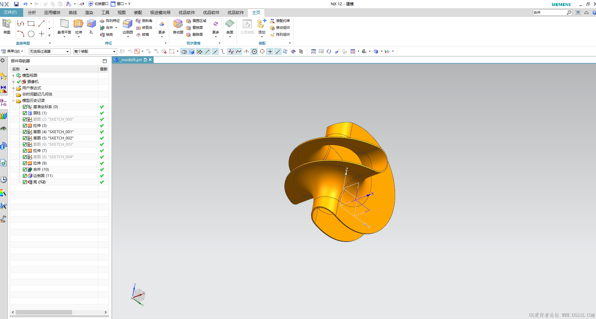
Task: Uncheck the 圆柱 (1) feature checkbox
Action: click(25, 113)
